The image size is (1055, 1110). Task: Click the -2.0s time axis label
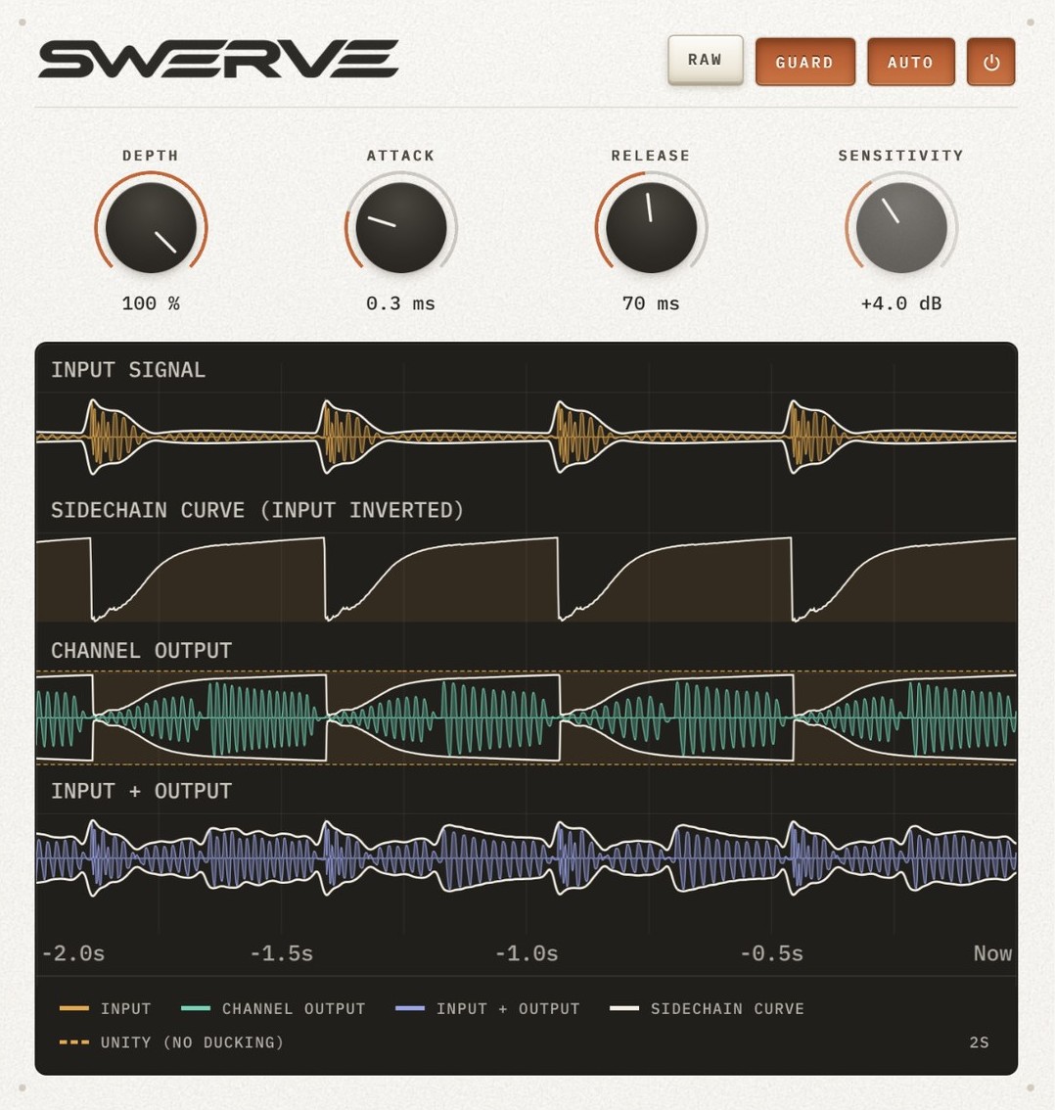pyautogui.click(x=72, y=953)
